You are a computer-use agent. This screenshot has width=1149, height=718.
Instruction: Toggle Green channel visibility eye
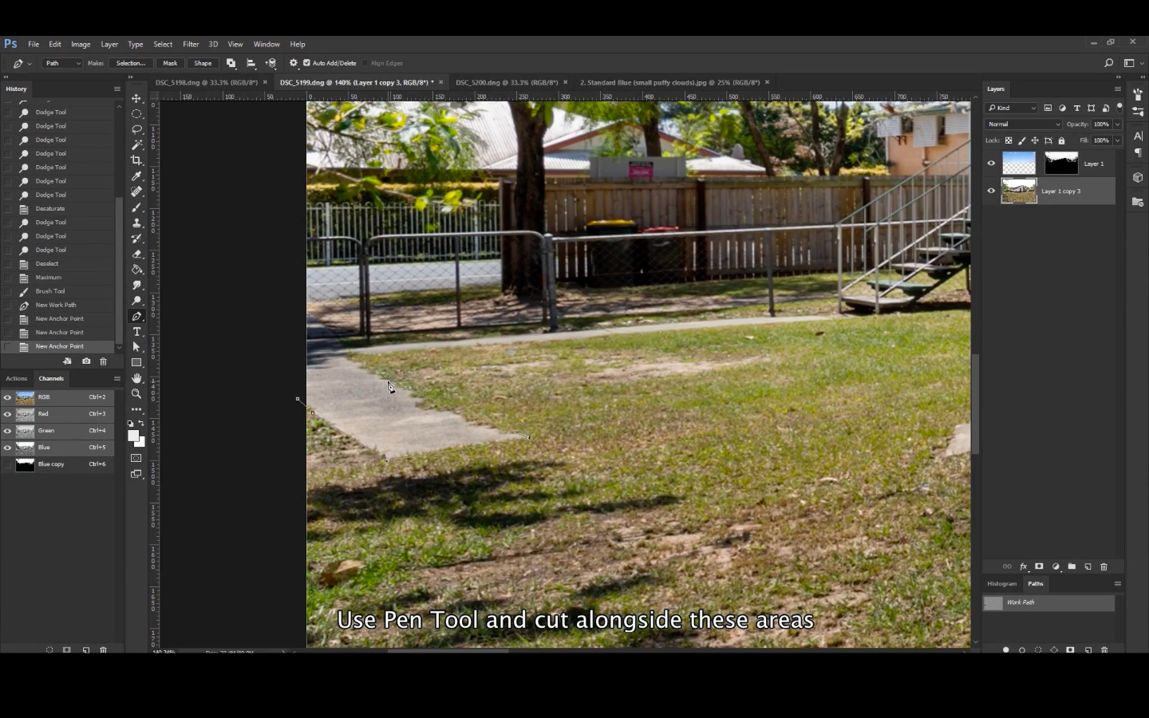[x=8, y=431]
